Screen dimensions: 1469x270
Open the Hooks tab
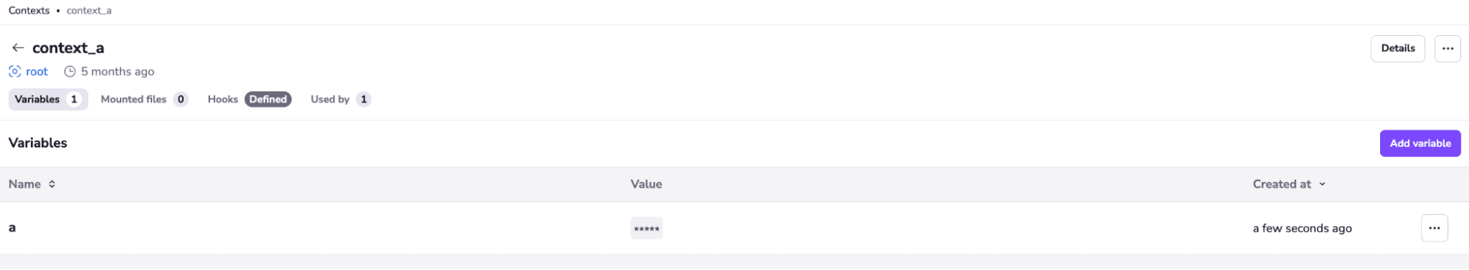click(x=249, y=99)
